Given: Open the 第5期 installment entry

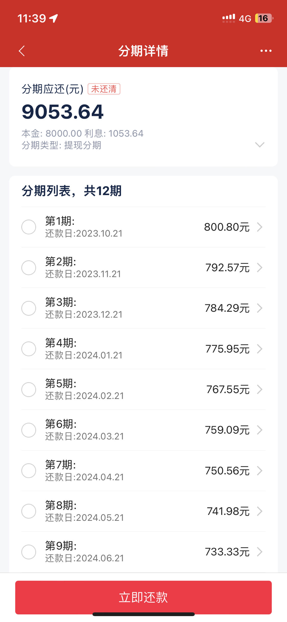Looking at the screenshot, I should 143,389.
